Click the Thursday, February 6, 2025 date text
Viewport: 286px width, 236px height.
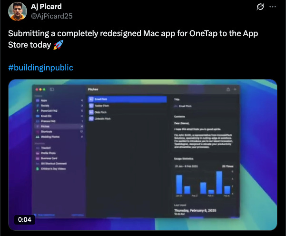[x=195, y=210]
